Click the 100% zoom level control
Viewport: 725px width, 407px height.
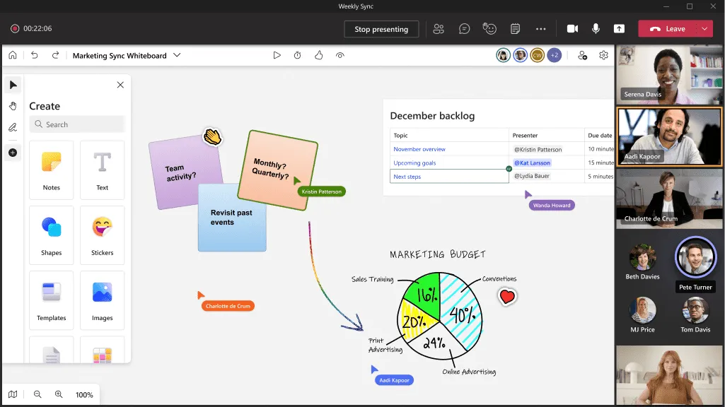point(84,394)
